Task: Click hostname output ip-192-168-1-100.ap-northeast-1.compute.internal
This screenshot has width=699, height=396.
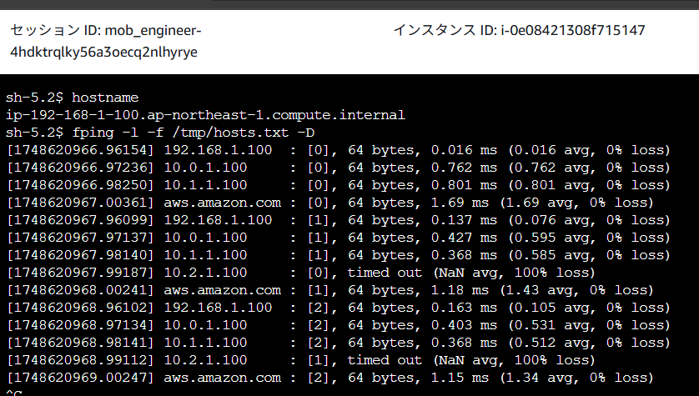Action: pos(205,115)
